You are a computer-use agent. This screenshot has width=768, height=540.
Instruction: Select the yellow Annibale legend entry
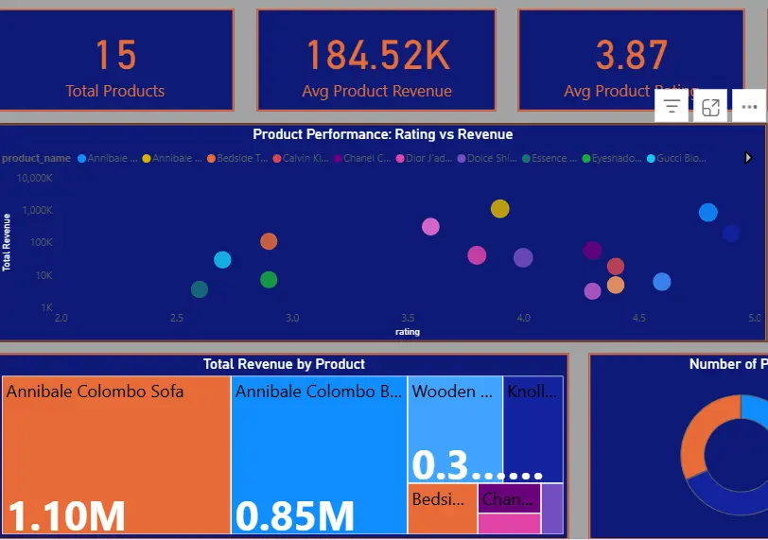tap(172, 158)
